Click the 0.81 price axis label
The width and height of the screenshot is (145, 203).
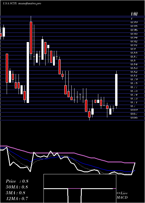(134, 75)
